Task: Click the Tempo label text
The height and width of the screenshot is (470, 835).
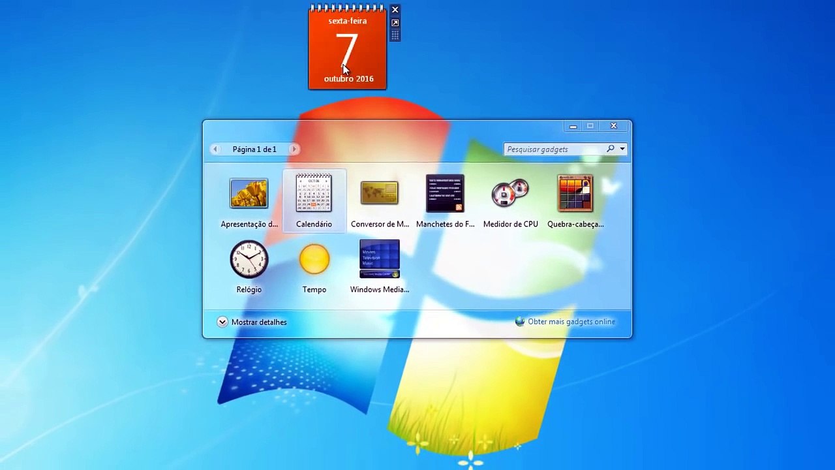Action: tap(314, 289)
